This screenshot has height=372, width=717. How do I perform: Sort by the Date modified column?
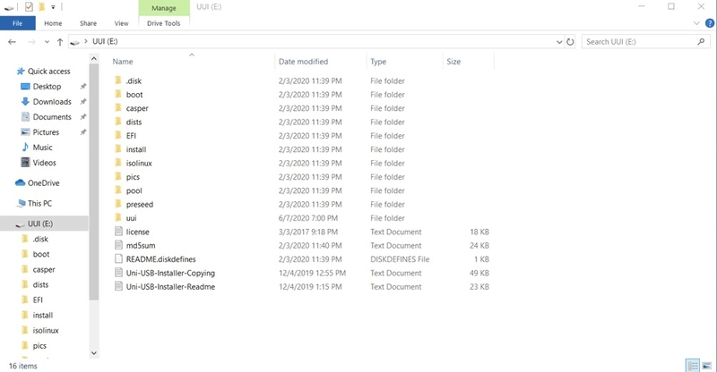click(303, 62)
